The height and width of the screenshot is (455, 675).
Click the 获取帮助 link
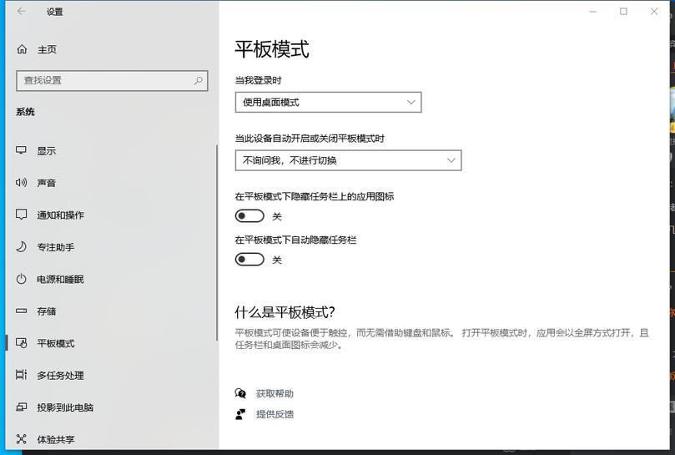[x=275, y=393]
